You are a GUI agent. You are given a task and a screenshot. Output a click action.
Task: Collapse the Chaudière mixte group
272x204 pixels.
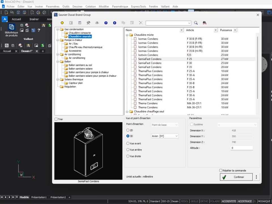coord(127,35)
